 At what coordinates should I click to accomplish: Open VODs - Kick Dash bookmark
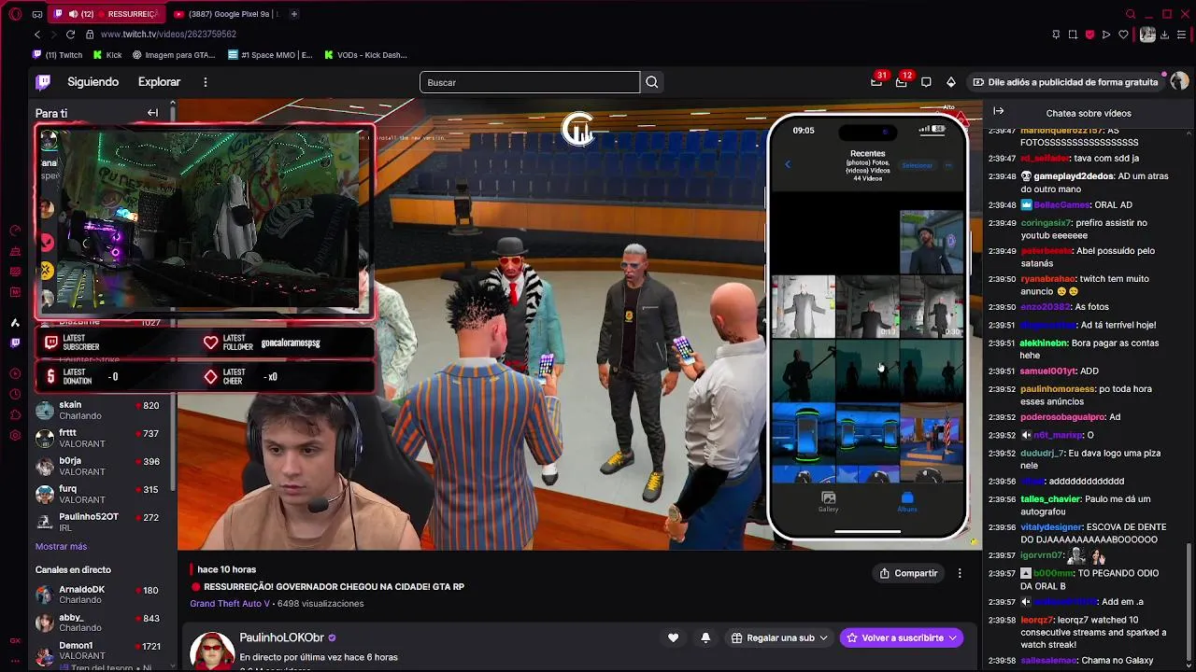pos(365,55)
